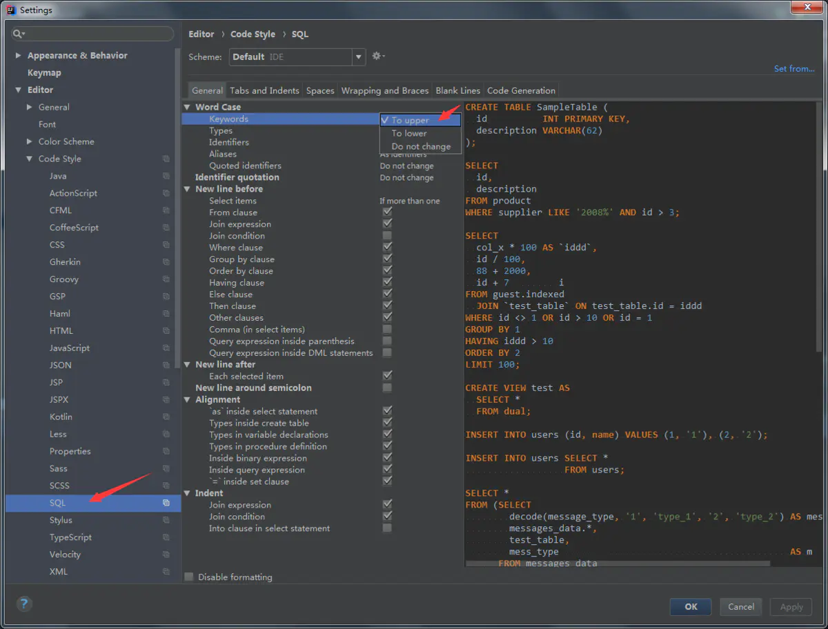Click the copy-settings icon beside Kotlin
Viewport: 828px width, 629px height.
tap(166, 417)
